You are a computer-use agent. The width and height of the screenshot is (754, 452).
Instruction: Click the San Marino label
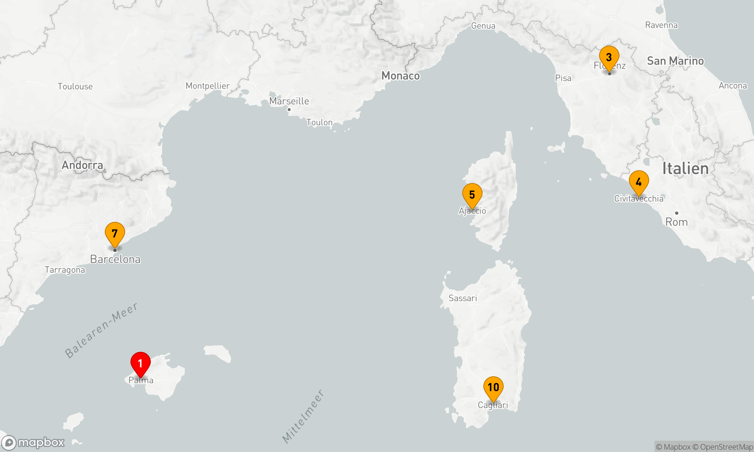[675, 61]
